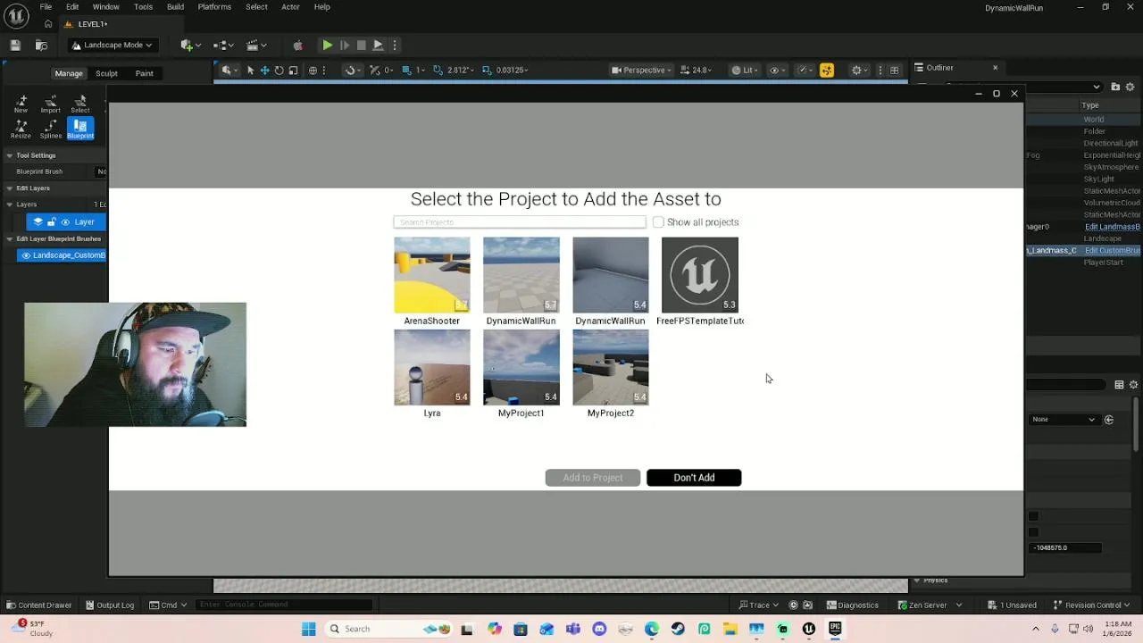1143x643 pixels.
Task: Click the Save current level icon
Action: [15, 45]
